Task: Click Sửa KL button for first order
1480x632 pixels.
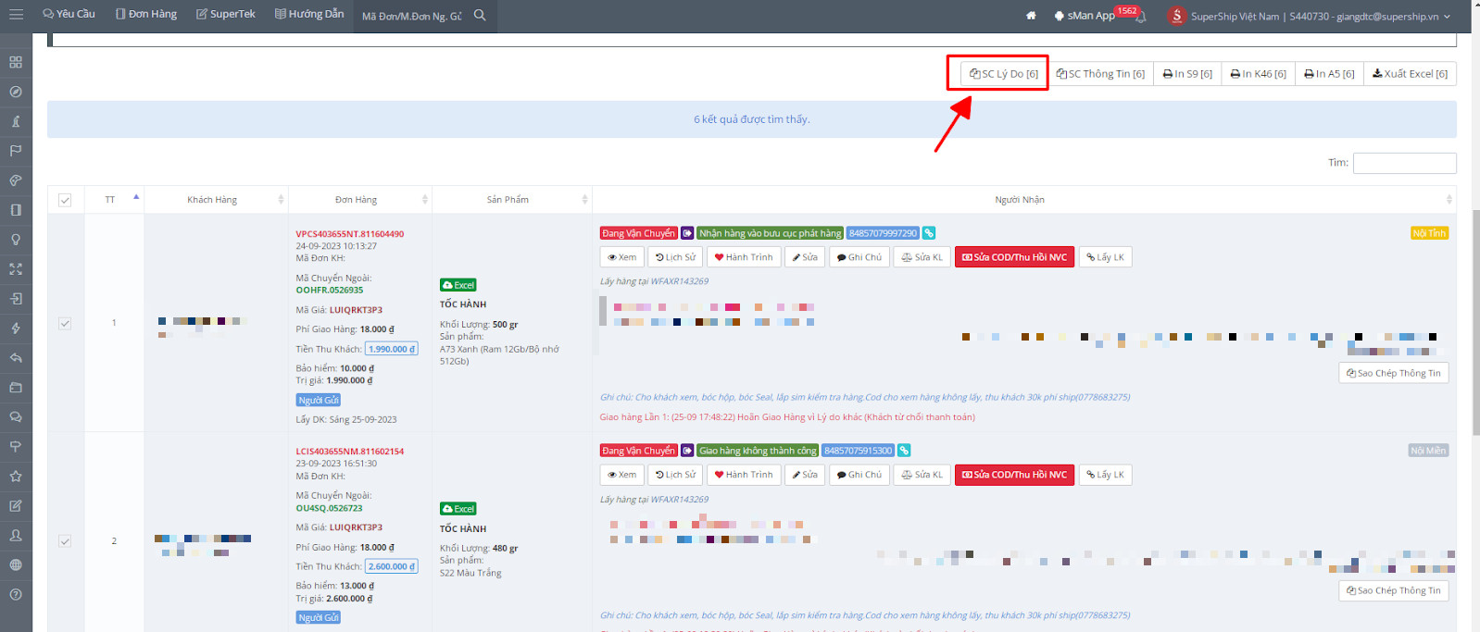Action: pos(922,257)
